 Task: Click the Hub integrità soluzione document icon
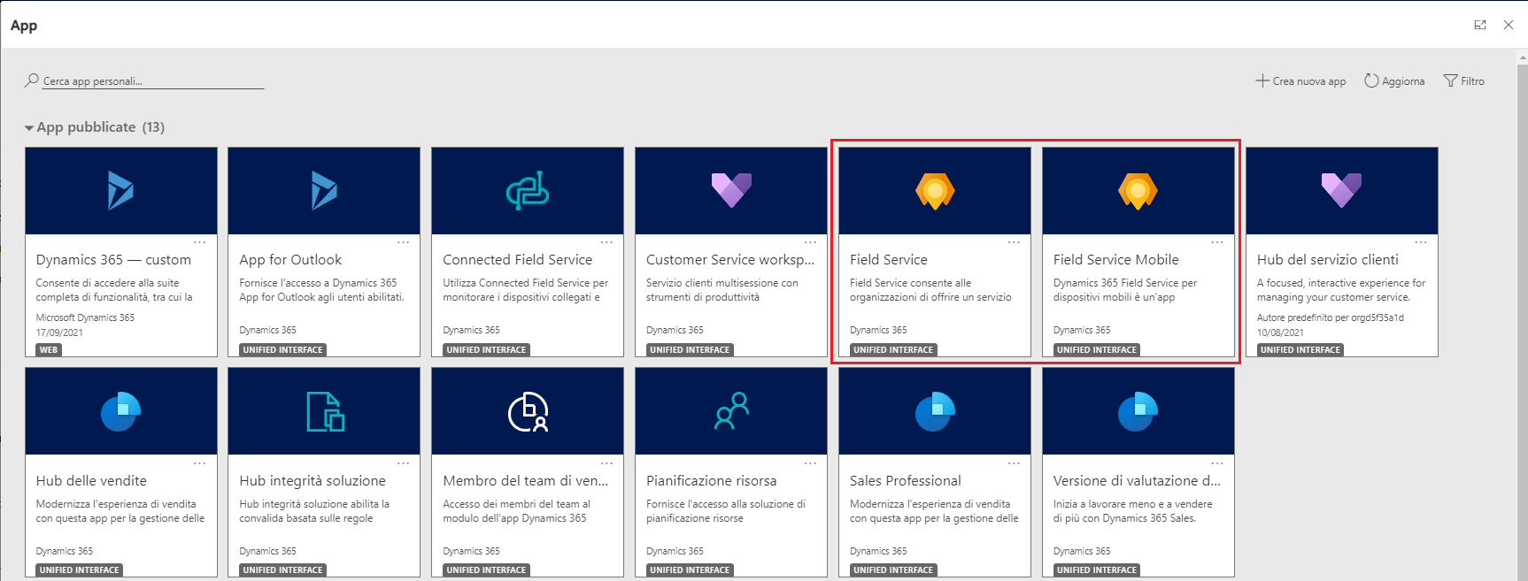click(325, 411)
